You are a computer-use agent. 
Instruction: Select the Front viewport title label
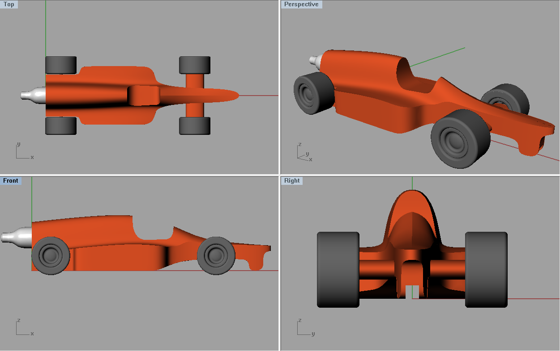point(11,181)
